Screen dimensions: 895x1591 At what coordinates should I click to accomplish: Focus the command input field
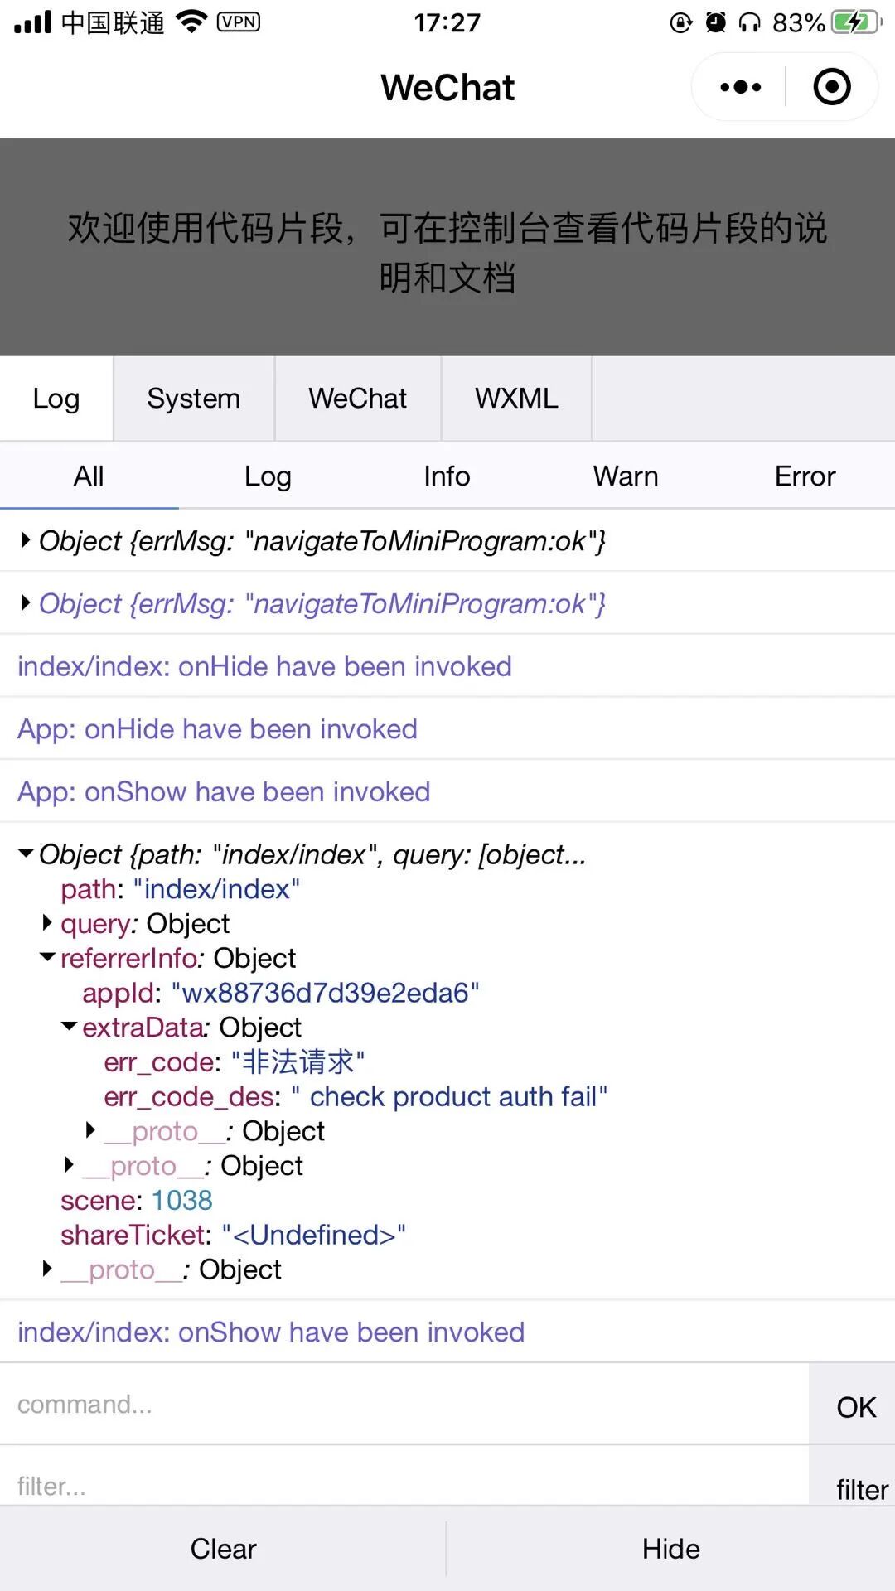tap(404, 1405)
